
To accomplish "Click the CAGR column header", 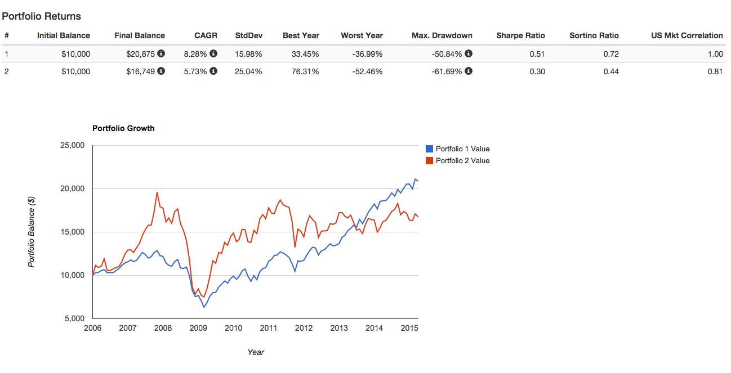I will (x=207, y=35).
